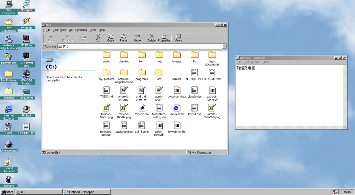Click the Cut toolbar button
Screen dimensions: 355x195
[x=98, y=38]
